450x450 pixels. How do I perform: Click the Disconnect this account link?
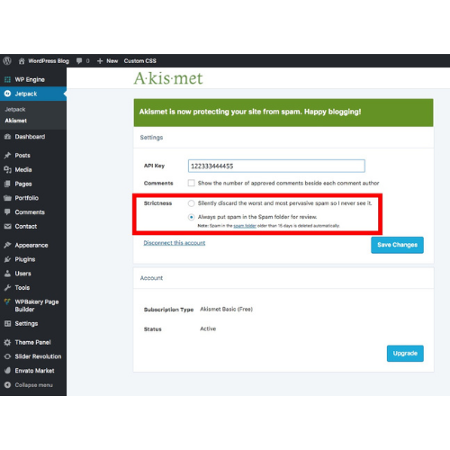point(175,243)
